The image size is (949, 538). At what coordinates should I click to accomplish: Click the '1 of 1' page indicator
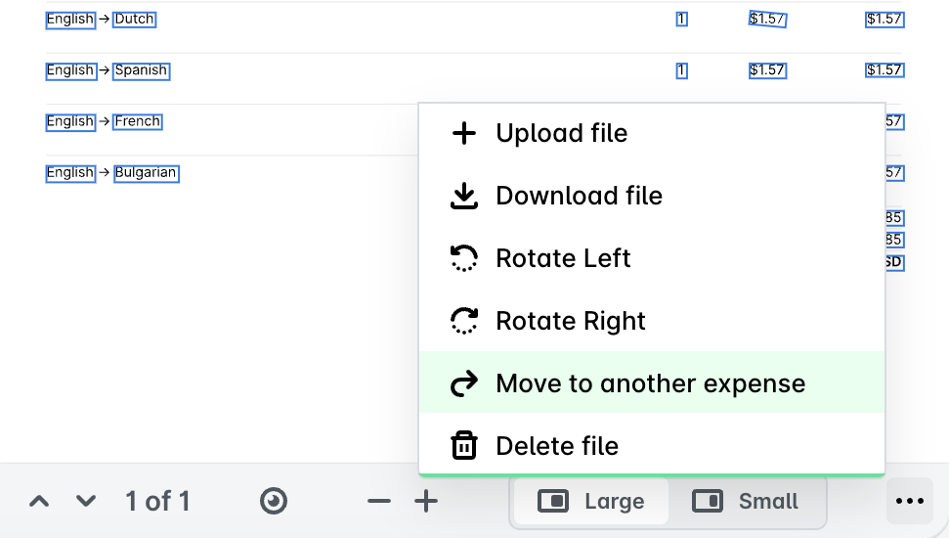pyautogui.click(x=157, y=501)
